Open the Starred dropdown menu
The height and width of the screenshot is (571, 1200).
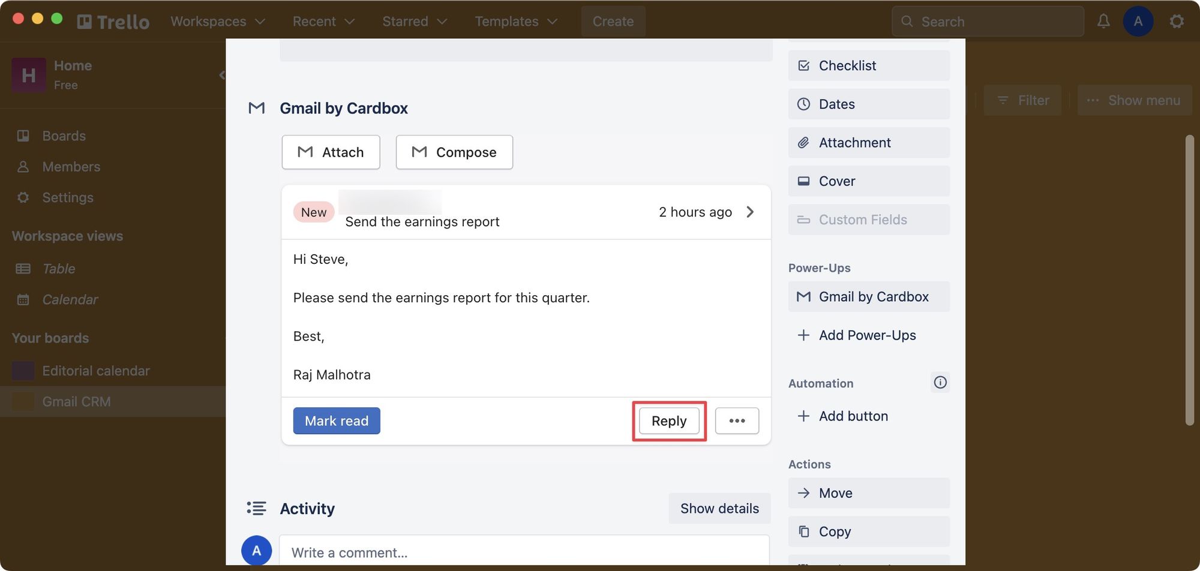[415, 22]
